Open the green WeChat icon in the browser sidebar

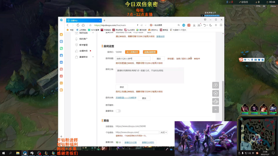click(x=62, y=48)
